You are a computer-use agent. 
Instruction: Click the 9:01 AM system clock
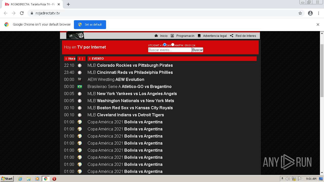[x=311, y=179]
